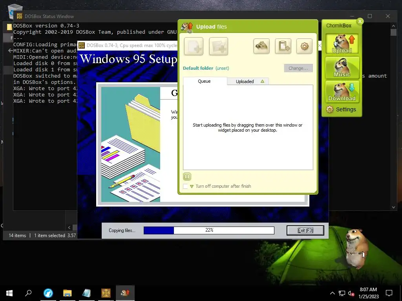Click the '14 items' status text
The image size is (402, 301).
(x=17, y=236)
